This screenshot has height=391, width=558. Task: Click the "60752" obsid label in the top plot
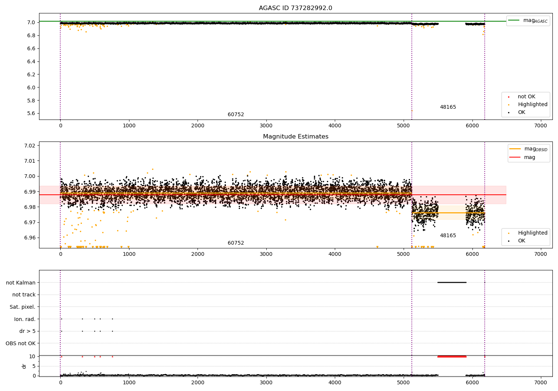coord(236,115)
